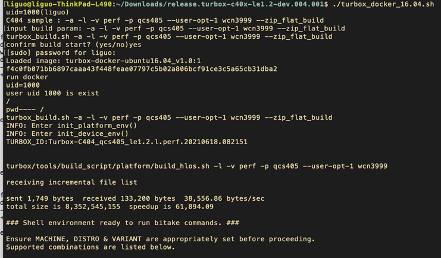Click INFO: Enter init_platform_env() line
This screenshot has height=258, width=441.
click(71, 126)
